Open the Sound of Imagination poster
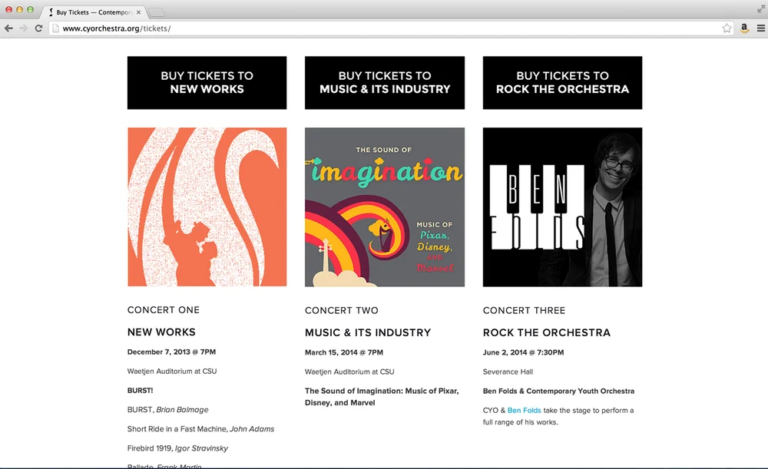The width and height of the screenshot is (768, 469). point(385,207)
